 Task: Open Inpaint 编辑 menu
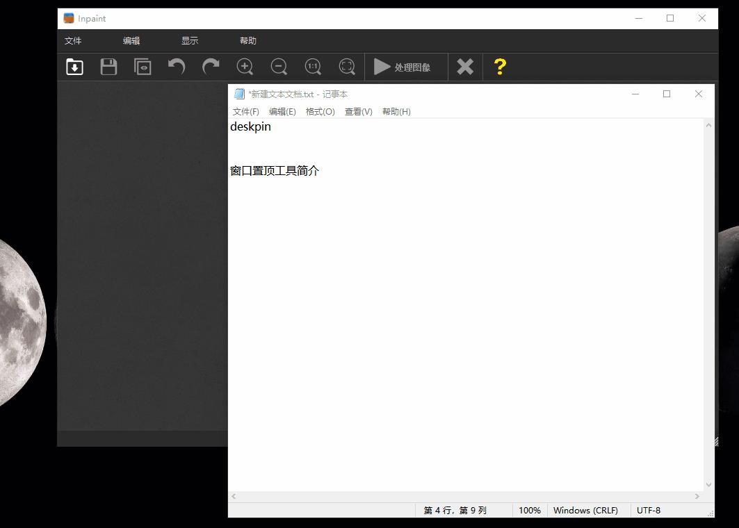131,41
